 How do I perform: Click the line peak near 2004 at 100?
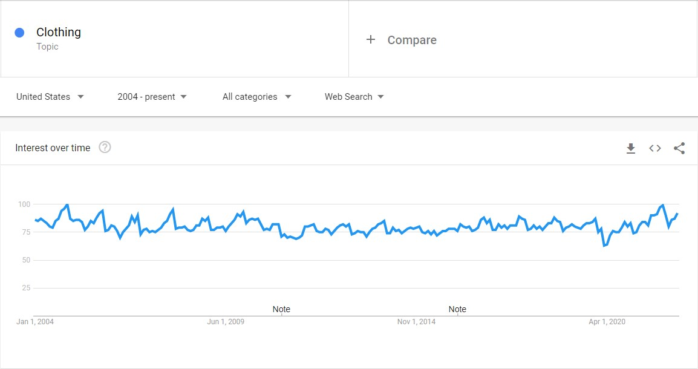67,204
